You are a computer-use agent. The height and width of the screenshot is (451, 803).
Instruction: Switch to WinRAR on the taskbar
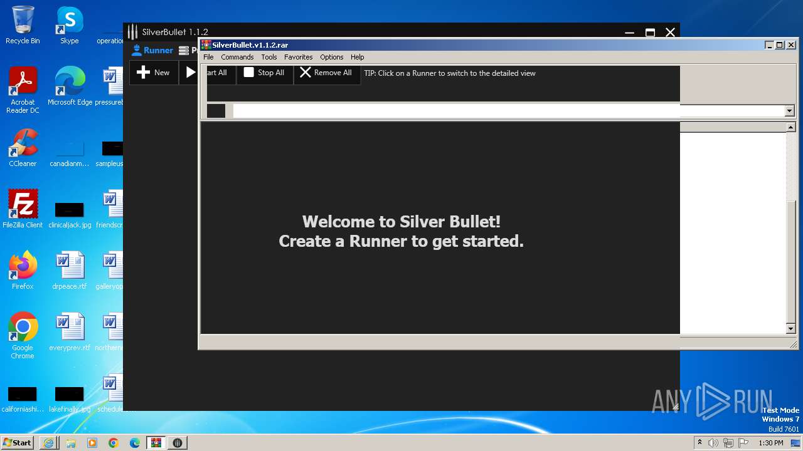[156, 443]
